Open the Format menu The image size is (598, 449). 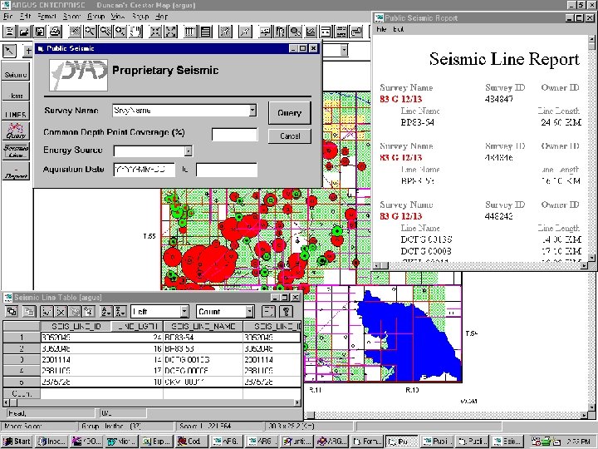coord(47,17)
